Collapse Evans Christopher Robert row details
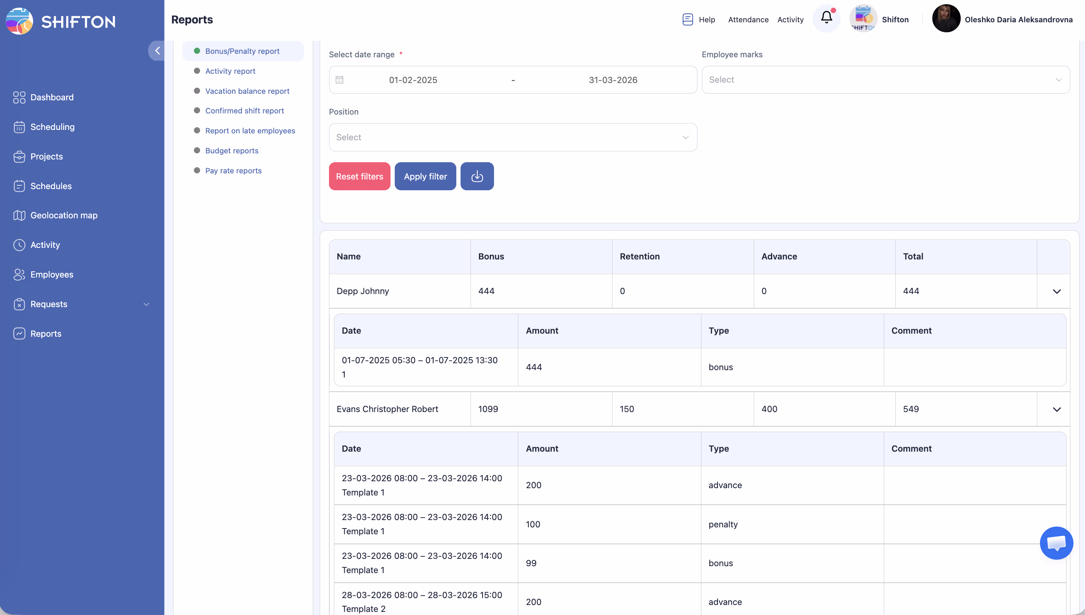 tap(1056, 409)
